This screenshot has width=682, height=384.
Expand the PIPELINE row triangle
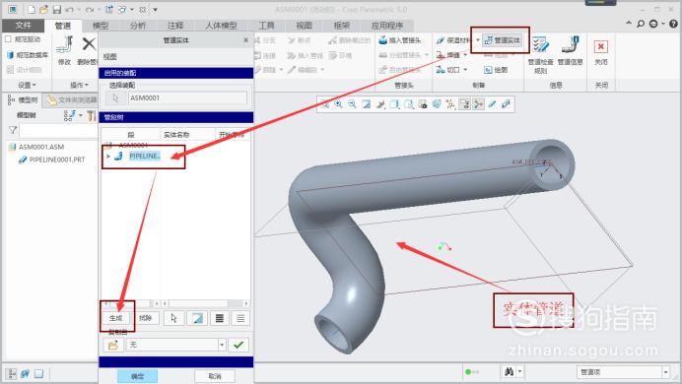[x=108, y=156]
